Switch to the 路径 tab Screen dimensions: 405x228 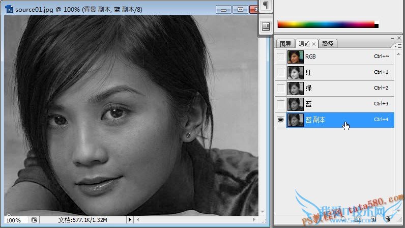pyautogui.click(x=328, y=44)
